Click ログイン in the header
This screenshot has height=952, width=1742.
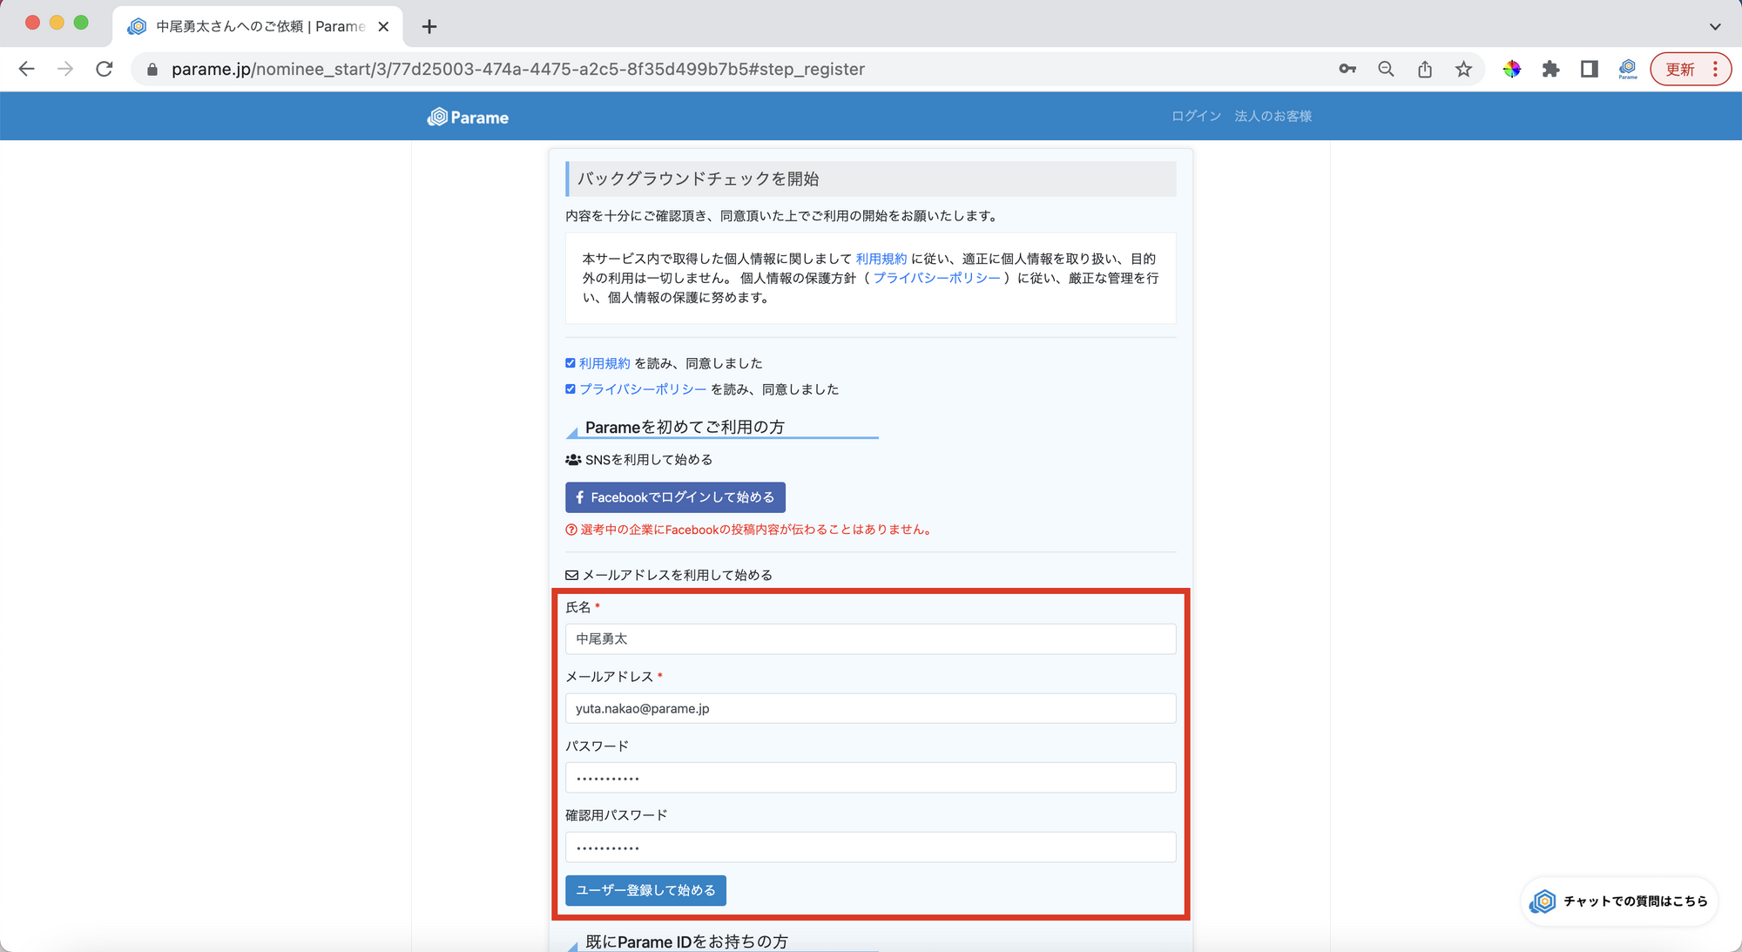click(x=1196, y=116)
